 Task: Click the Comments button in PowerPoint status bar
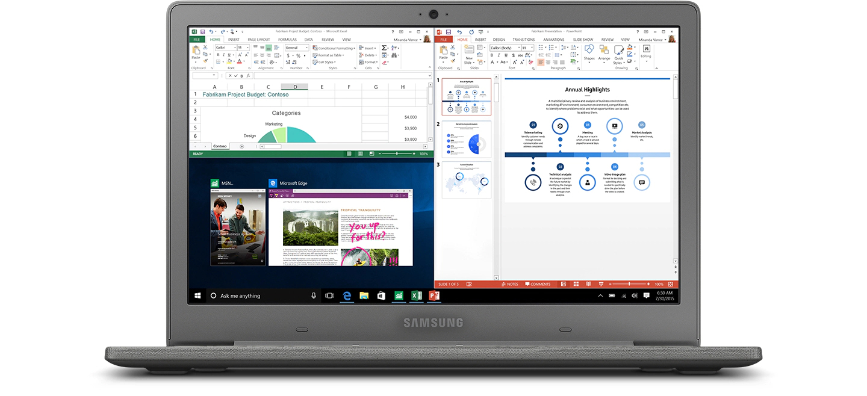538,284
